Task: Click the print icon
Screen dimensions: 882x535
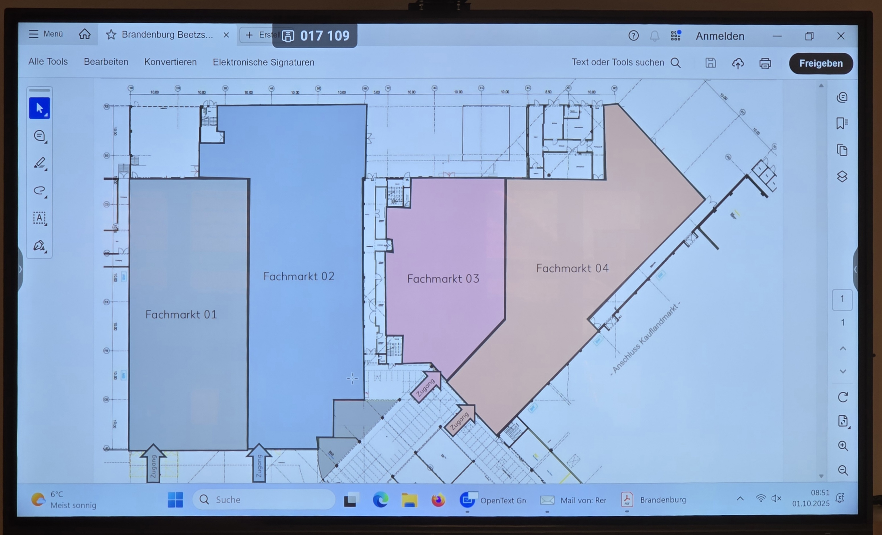Action: 765,63
